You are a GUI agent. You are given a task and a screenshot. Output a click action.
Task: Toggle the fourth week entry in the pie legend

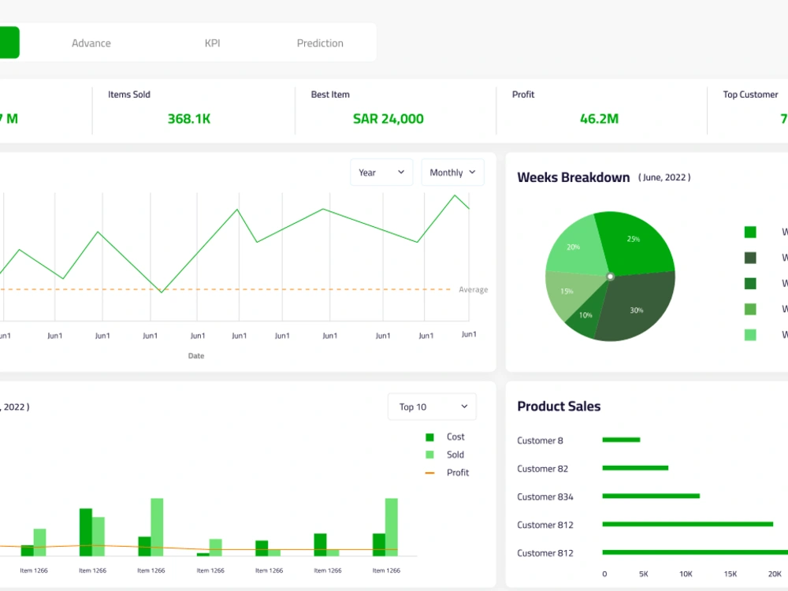tap(750, 309)
